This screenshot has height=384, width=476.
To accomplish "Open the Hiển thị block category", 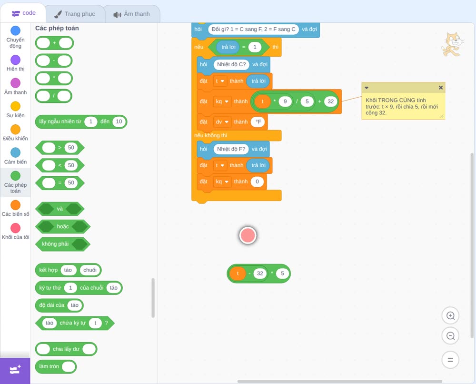I will point(15,63).
